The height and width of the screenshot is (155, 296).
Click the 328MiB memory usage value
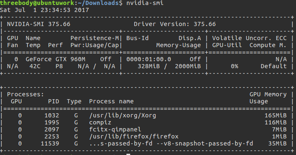click(x=148, y=66)
